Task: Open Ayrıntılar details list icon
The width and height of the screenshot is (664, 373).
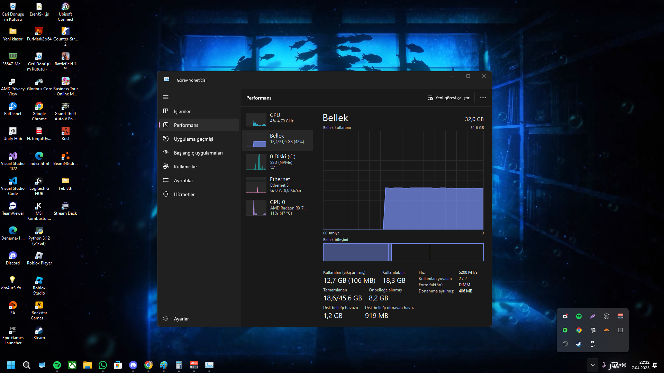Action: coord(166,180)
